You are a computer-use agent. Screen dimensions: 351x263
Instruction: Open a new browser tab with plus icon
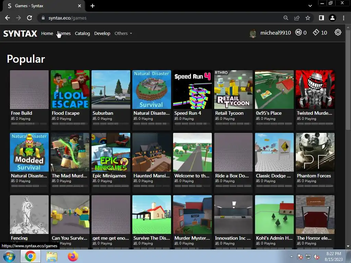93,6
